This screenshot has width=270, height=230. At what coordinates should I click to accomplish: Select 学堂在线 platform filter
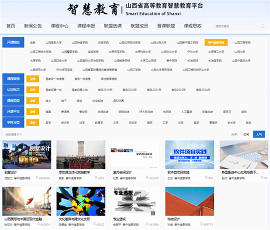[207, 111]
